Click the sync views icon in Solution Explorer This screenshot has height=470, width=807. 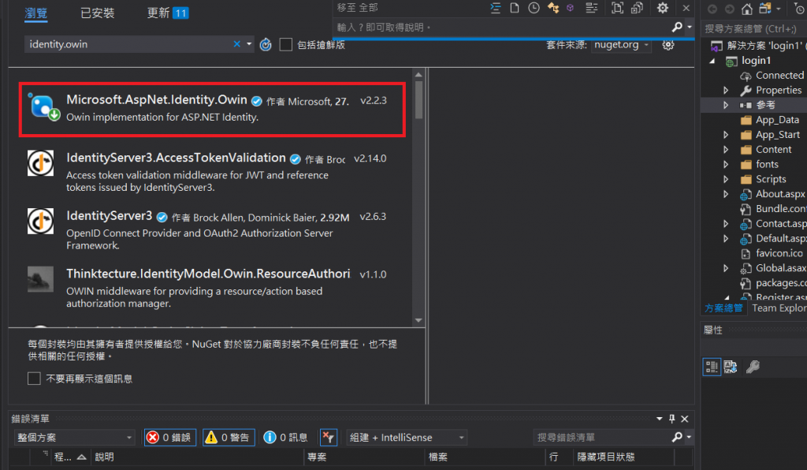tap(765, 9)
